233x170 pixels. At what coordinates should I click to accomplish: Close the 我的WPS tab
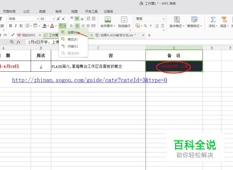coord(40,35)
